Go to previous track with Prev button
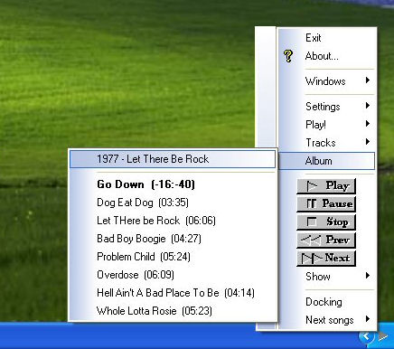This screenshot has height=349, width=394. tap(326, 241)
